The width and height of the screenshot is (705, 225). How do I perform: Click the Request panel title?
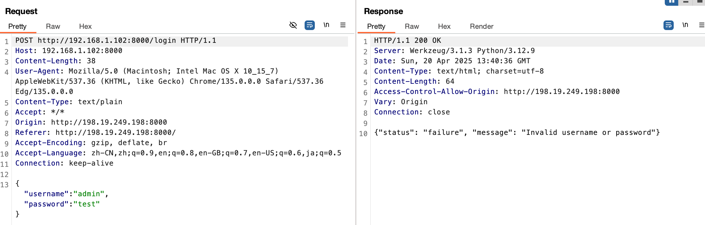(21, 11)
